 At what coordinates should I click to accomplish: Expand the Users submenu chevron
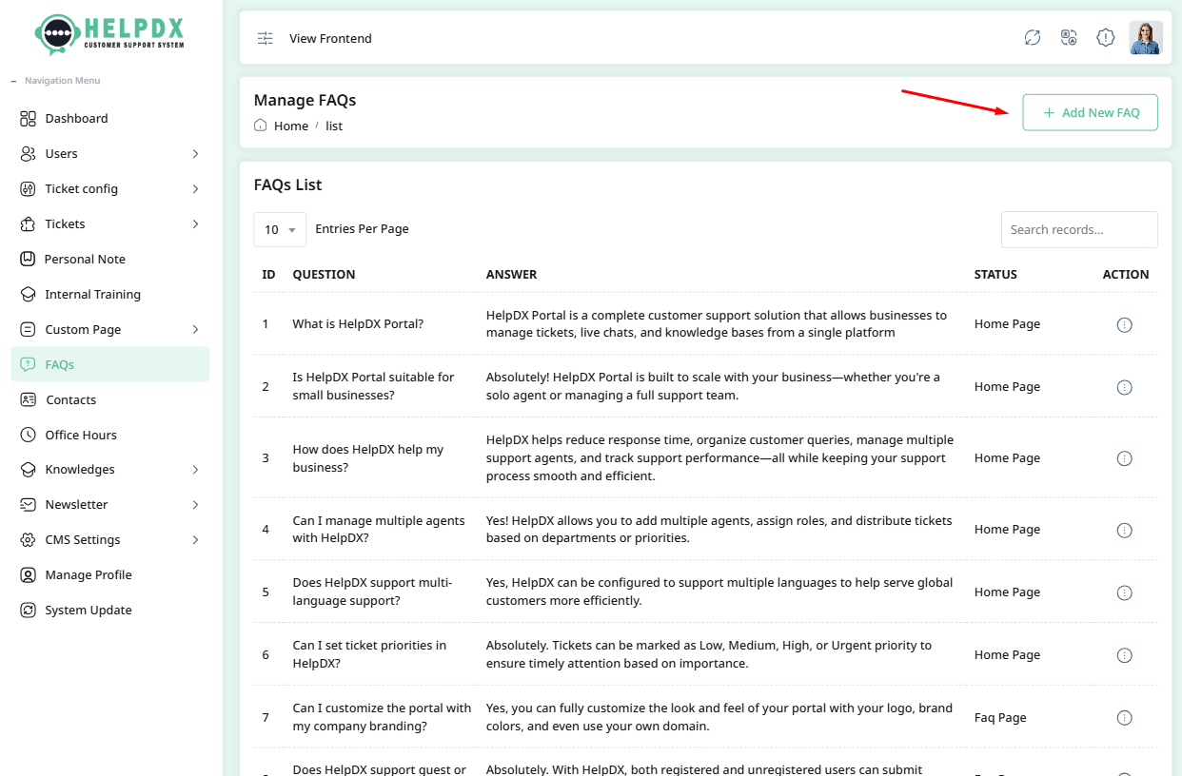[195, 154]
